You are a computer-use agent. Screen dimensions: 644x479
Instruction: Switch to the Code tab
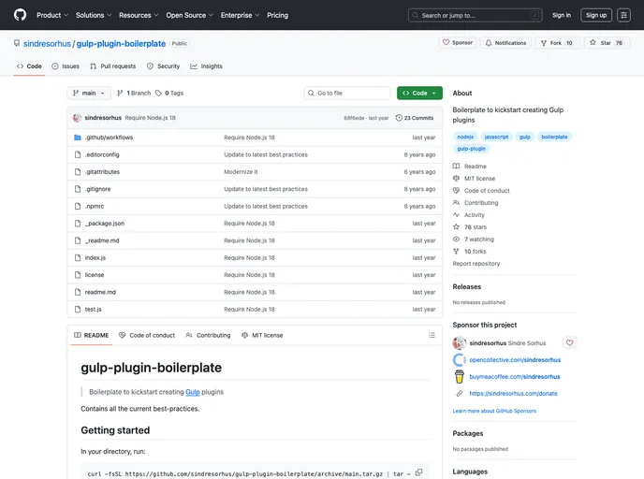coord(29,66)
